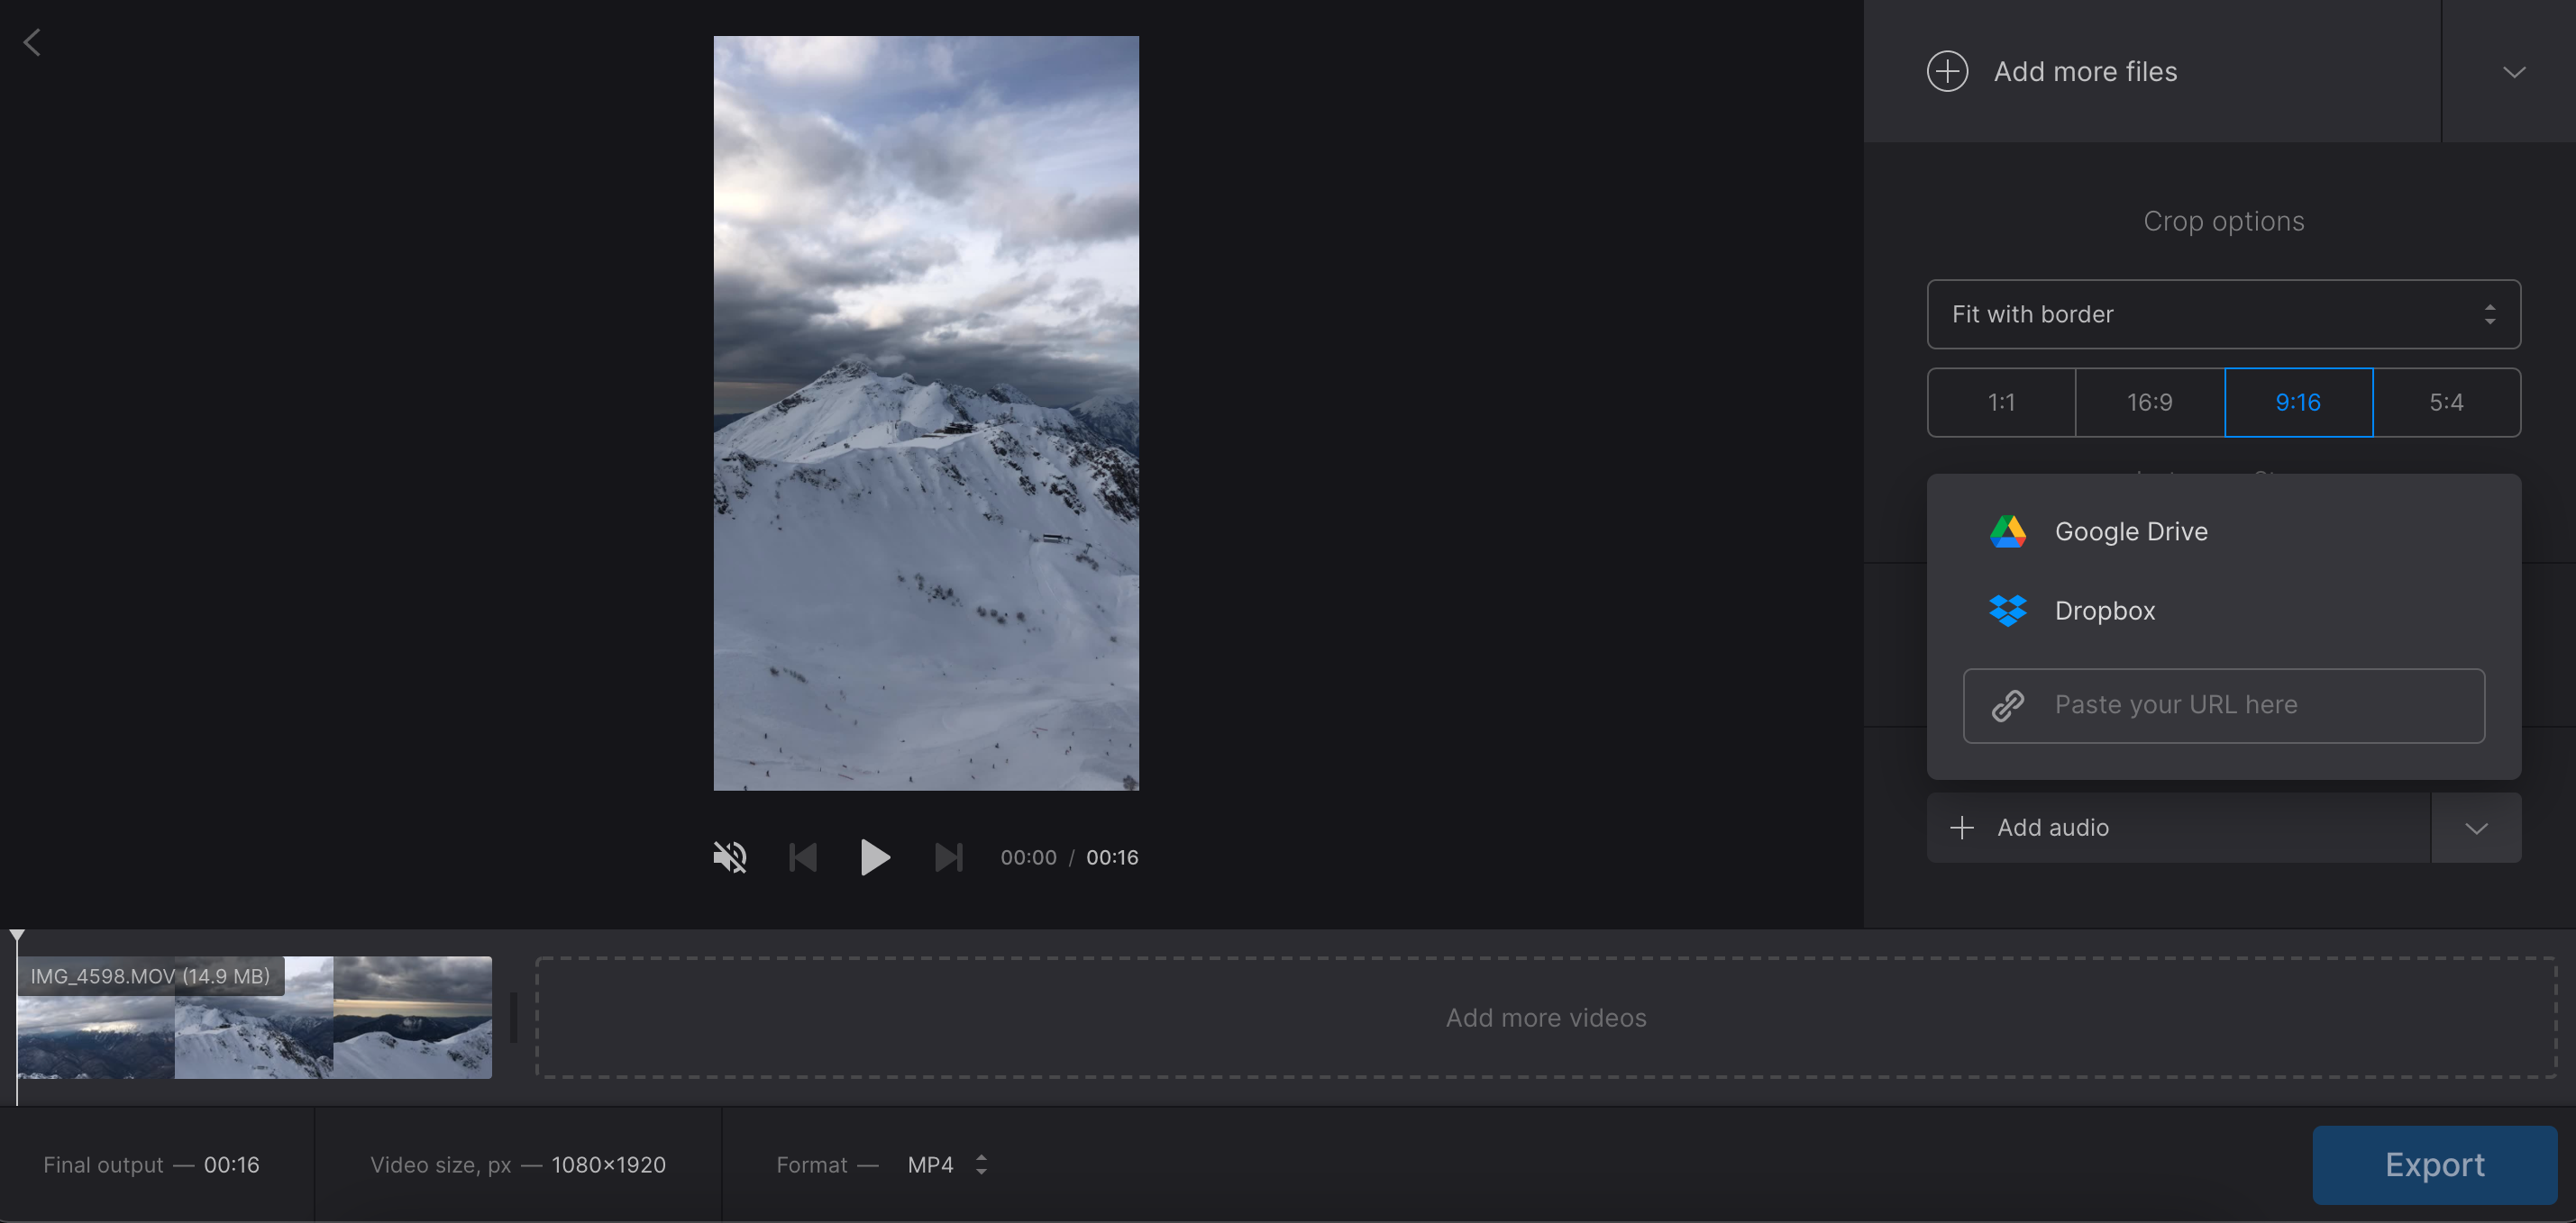Click the Add audio plus icon
The width and height of the screenshot is (2576, 1223).
1961,828
